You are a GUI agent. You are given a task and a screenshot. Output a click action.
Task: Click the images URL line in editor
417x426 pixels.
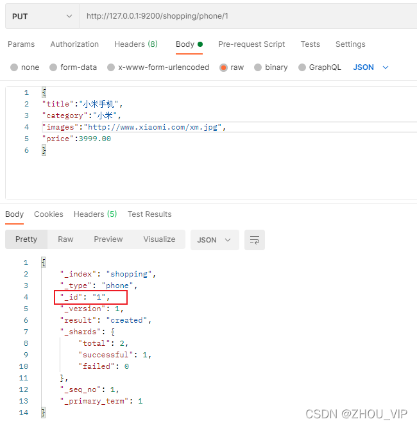click(x=134, y=127)
